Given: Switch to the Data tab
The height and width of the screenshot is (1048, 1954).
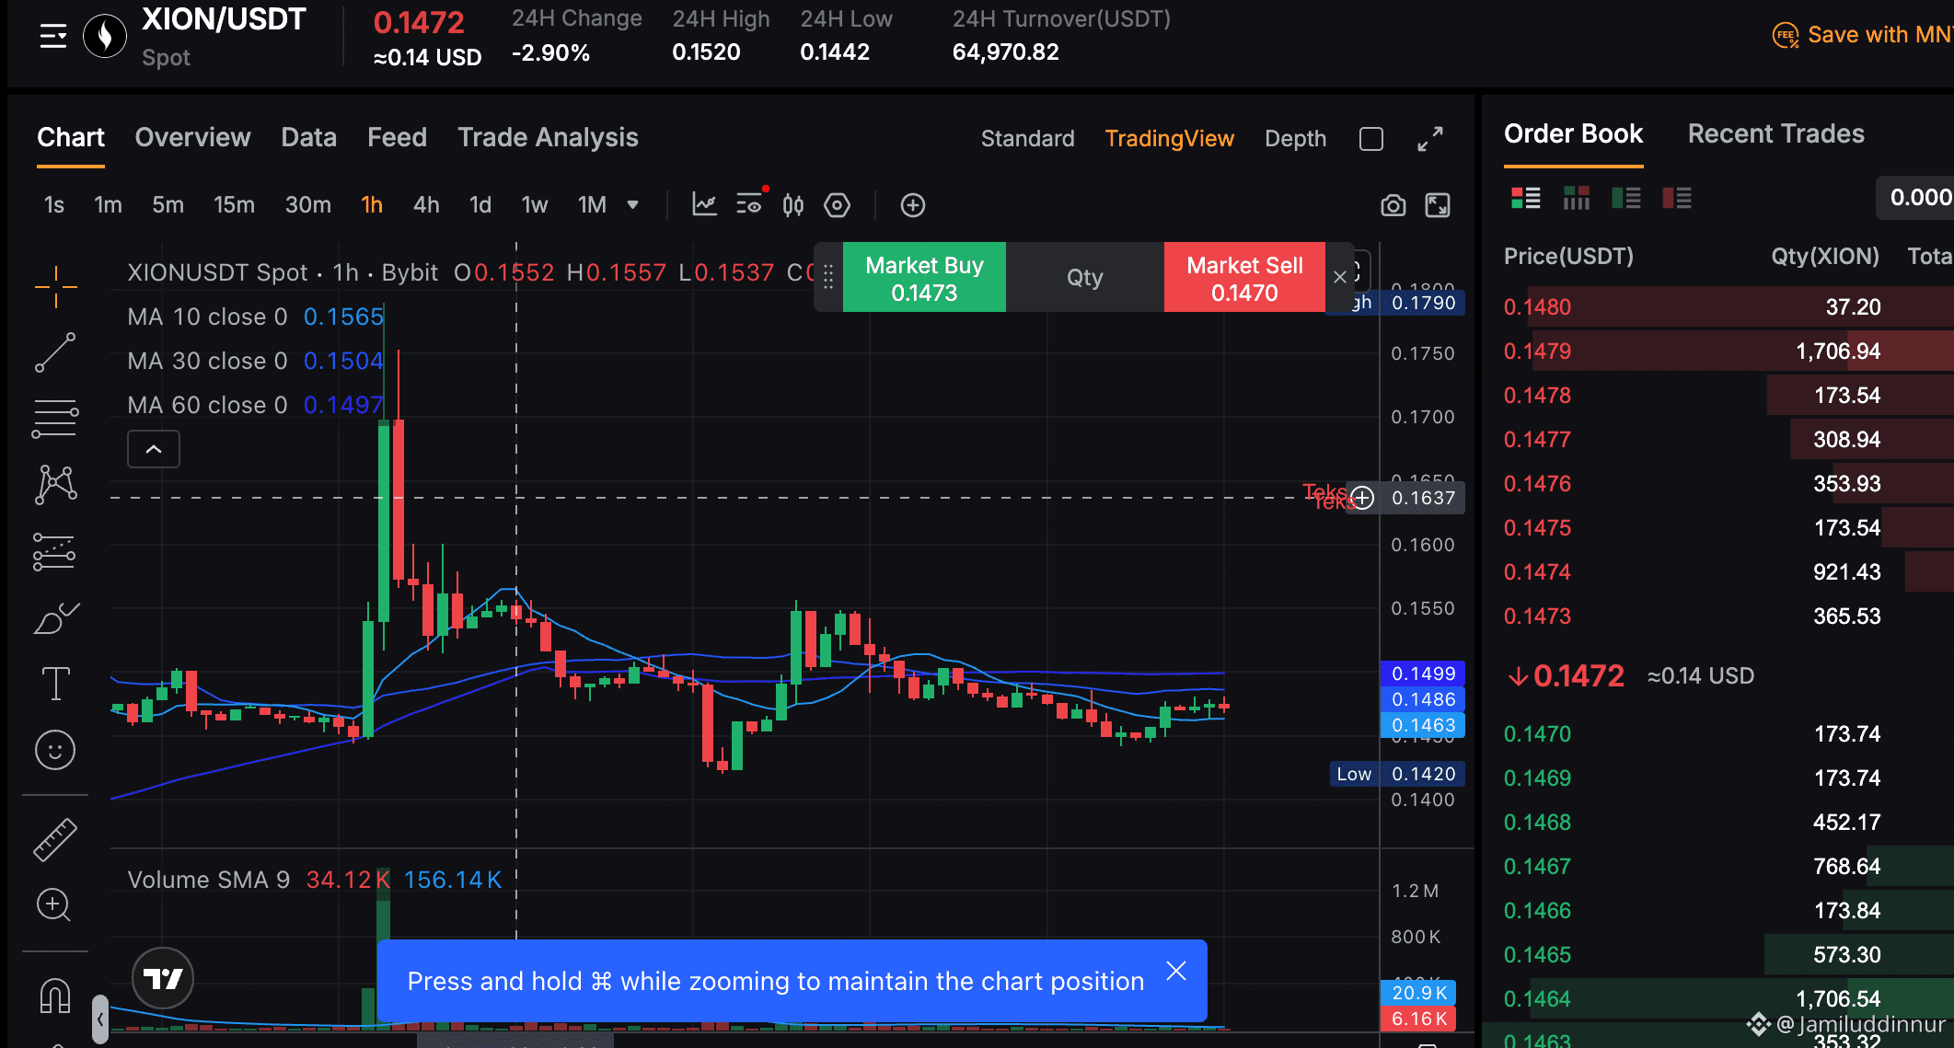Looking at the screenshot, I should [x=309, y=137].
